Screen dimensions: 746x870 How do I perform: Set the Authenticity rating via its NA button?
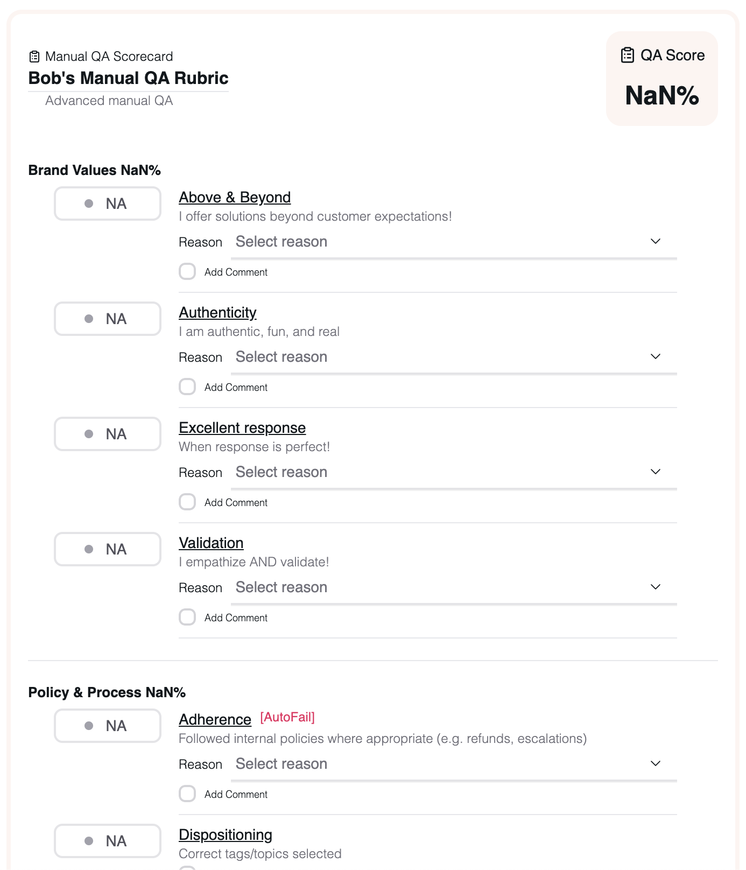[108, 319]
